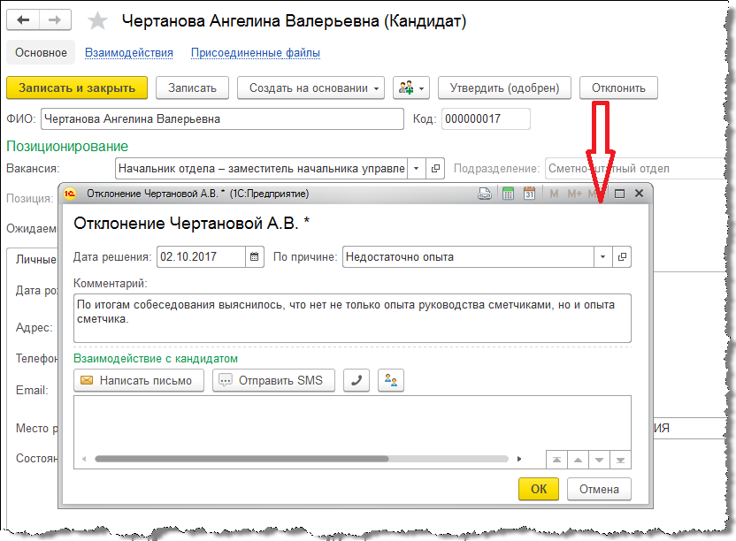Click the print icon in dialog title bar
736x541 pixels.
[485, 194]
